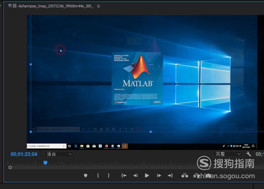Screen dimensions: 264x189
Task: Click the action center icon in the previewed taskbar
Action: click(x=253, y=146)
